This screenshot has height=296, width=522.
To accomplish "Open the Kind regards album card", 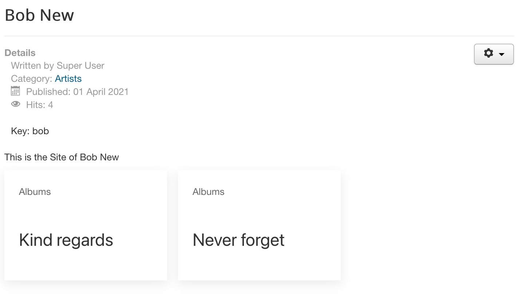I will (86, 225).
